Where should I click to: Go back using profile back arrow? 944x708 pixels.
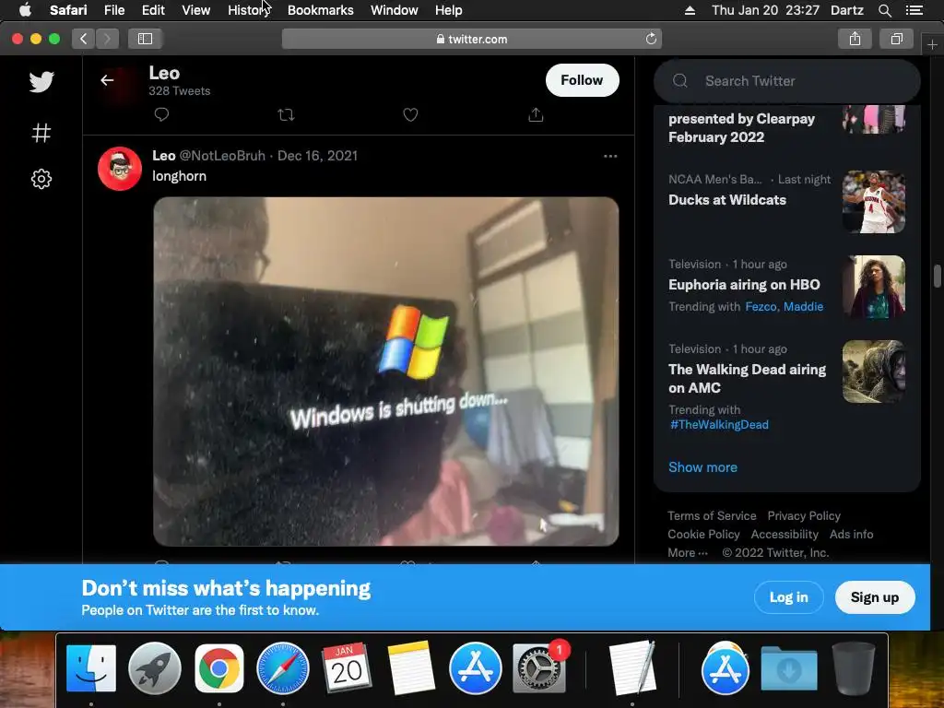[107, 80]
